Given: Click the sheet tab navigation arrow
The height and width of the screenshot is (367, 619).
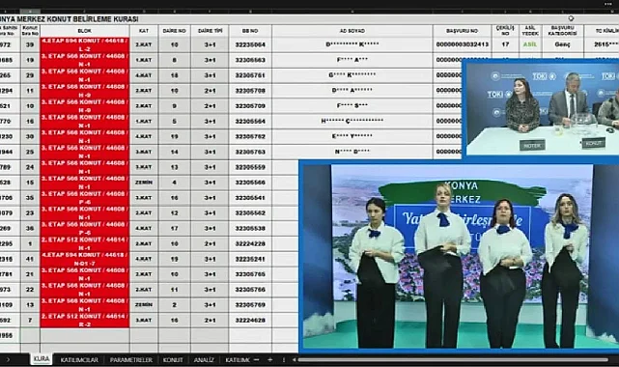Looking at the screenshot, I should click(9, 360).
